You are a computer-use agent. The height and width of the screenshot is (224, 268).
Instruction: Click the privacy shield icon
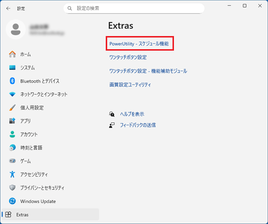[12, 187]
